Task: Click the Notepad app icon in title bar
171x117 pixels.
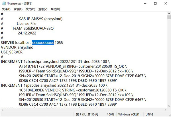Action: pyautogui.click(x=4, y=3)
